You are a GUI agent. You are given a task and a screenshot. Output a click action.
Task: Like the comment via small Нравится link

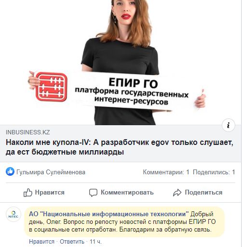click(x=42, y=242)
